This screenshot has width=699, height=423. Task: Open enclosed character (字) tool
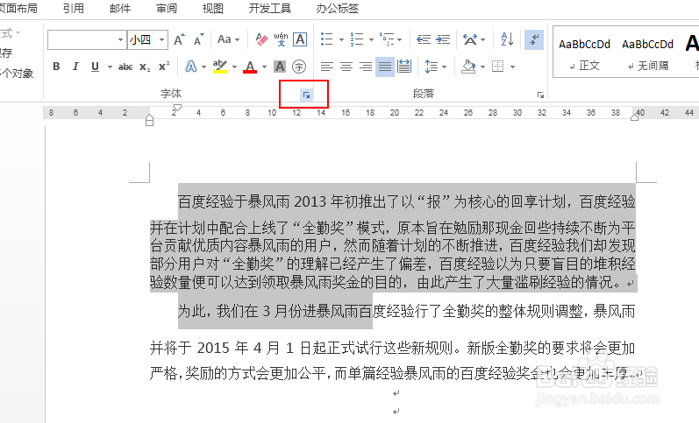[x=299, y=67]
